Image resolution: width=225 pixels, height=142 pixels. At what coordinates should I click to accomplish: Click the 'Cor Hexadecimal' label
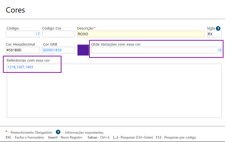tap(20, 44)
